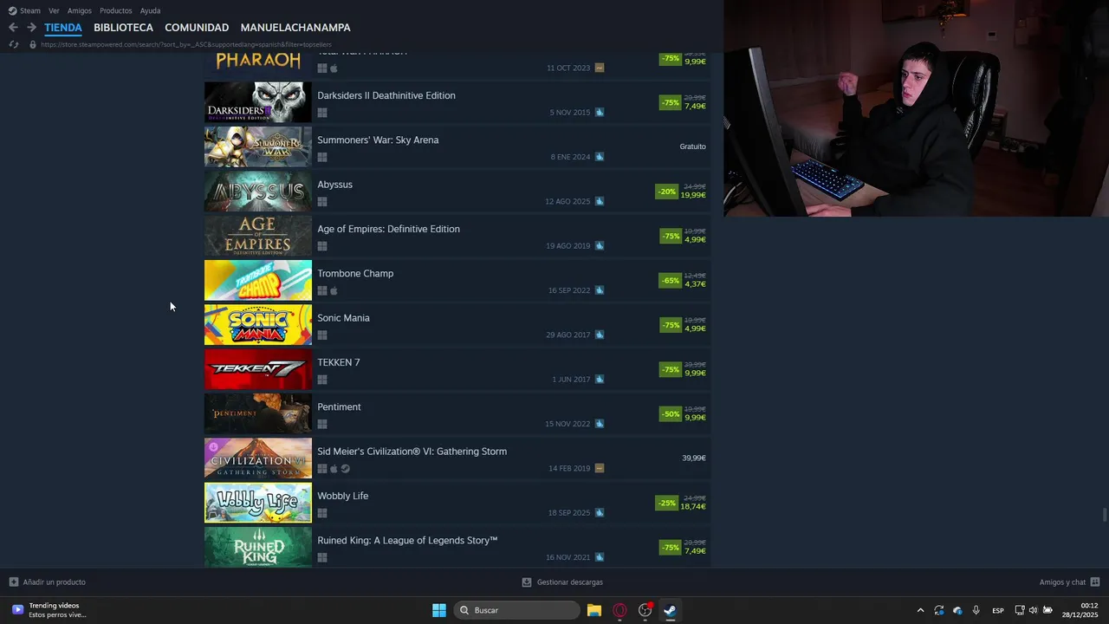Click review icon for TEKKEN 7
Viewport: 1109px width, 624px height.
click(600, 379)
